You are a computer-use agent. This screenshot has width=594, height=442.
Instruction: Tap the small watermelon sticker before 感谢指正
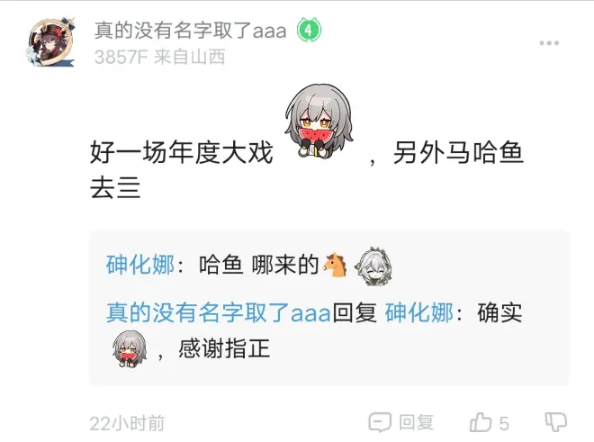(x=130, y=348)
